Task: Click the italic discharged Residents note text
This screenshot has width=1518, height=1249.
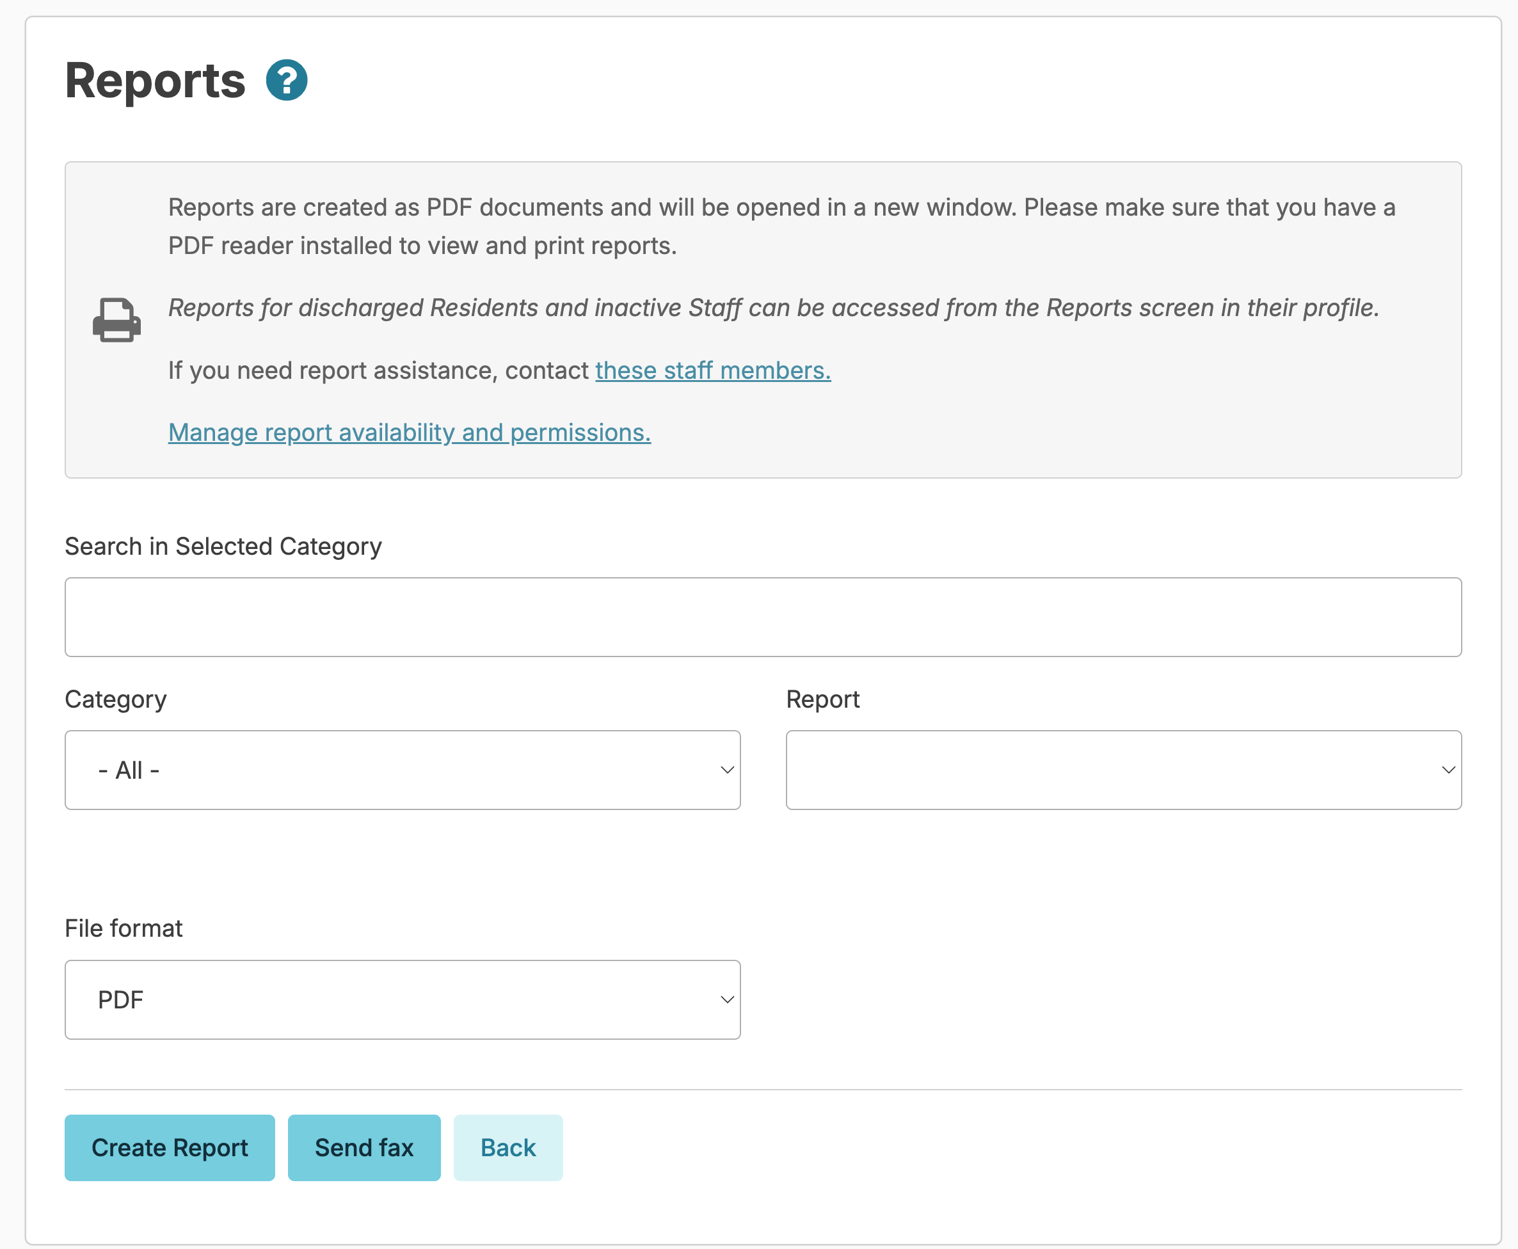Action: (x=773, y=308)
